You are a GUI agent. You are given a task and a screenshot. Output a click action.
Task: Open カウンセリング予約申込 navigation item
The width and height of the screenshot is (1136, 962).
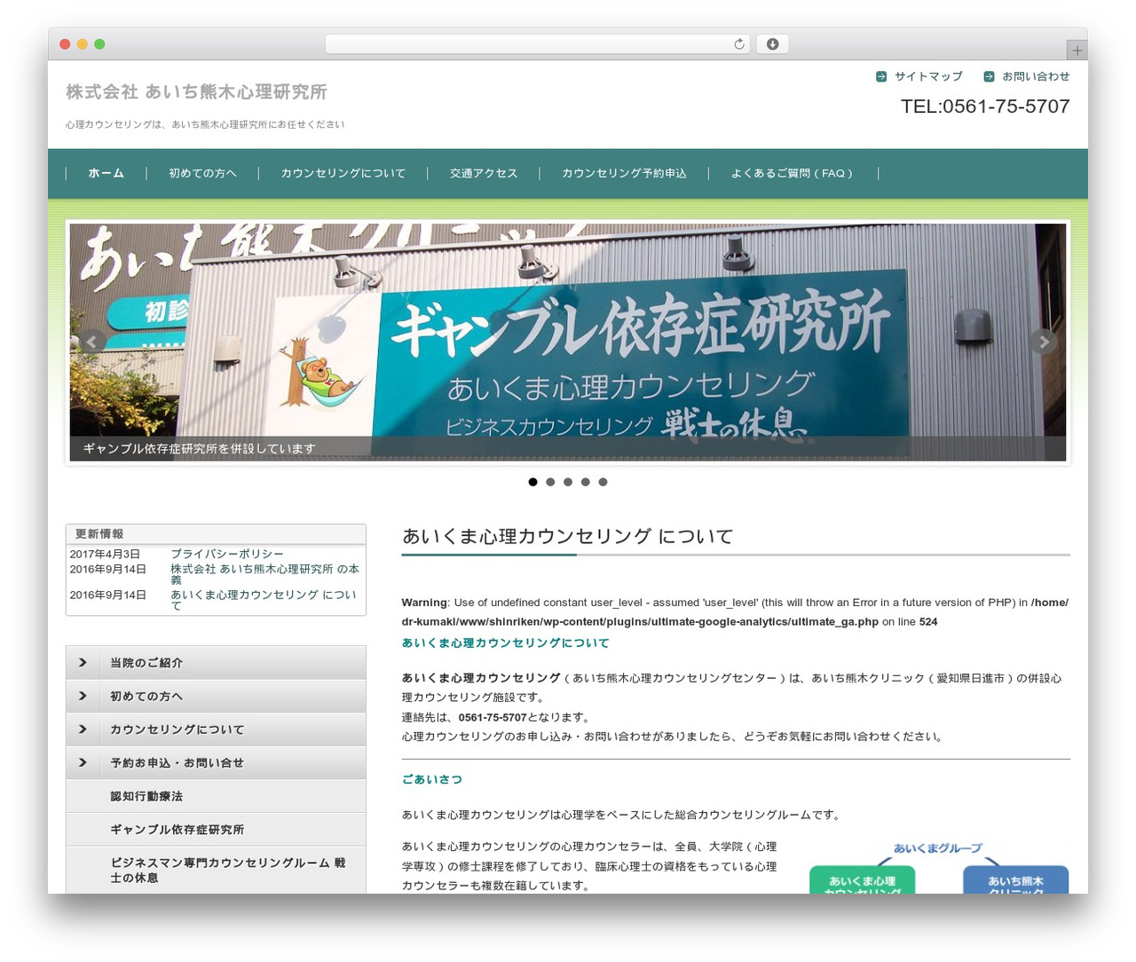pyautogui.click(x=624, y=173)
